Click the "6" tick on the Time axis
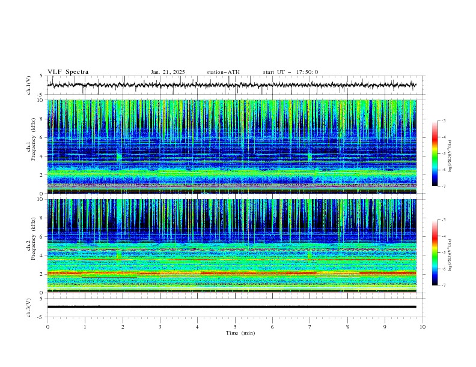 tap(272, 327)
